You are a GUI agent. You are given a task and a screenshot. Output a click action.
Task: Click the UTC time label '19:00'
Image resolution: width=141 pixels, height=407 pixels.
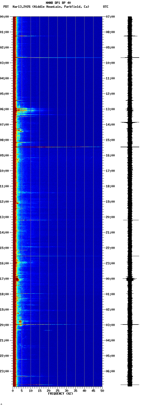(x=110, y=202)
